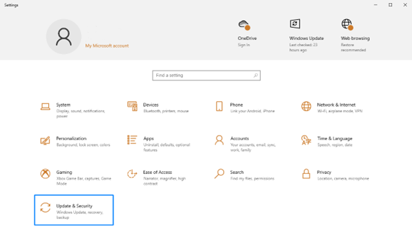
Task: Select the Privacy lock icon
Action: pyautogui.click(x=306, y=174)
